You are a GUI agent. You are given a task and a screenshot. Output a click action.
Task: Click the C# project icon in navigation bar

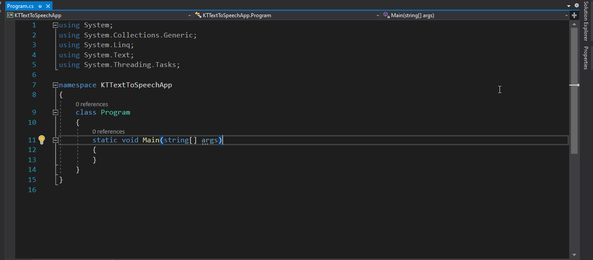click(10, 15)
